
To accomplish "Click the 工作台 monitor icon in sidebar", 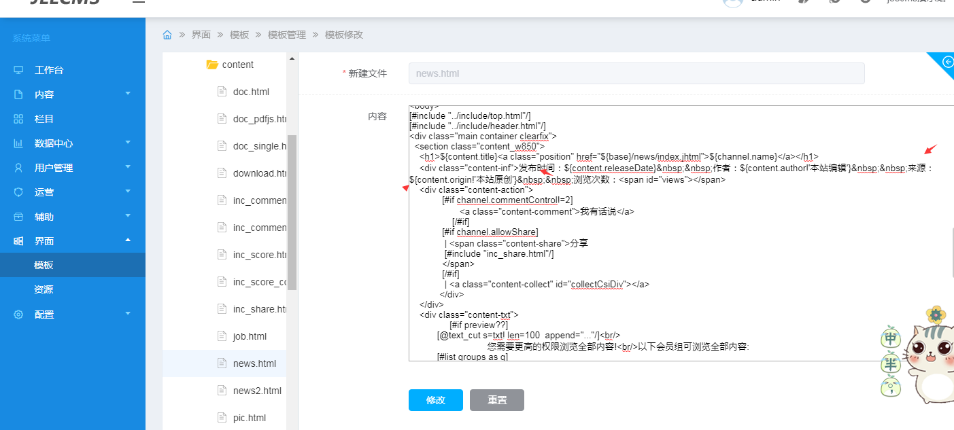I will (x=18, y=70).
